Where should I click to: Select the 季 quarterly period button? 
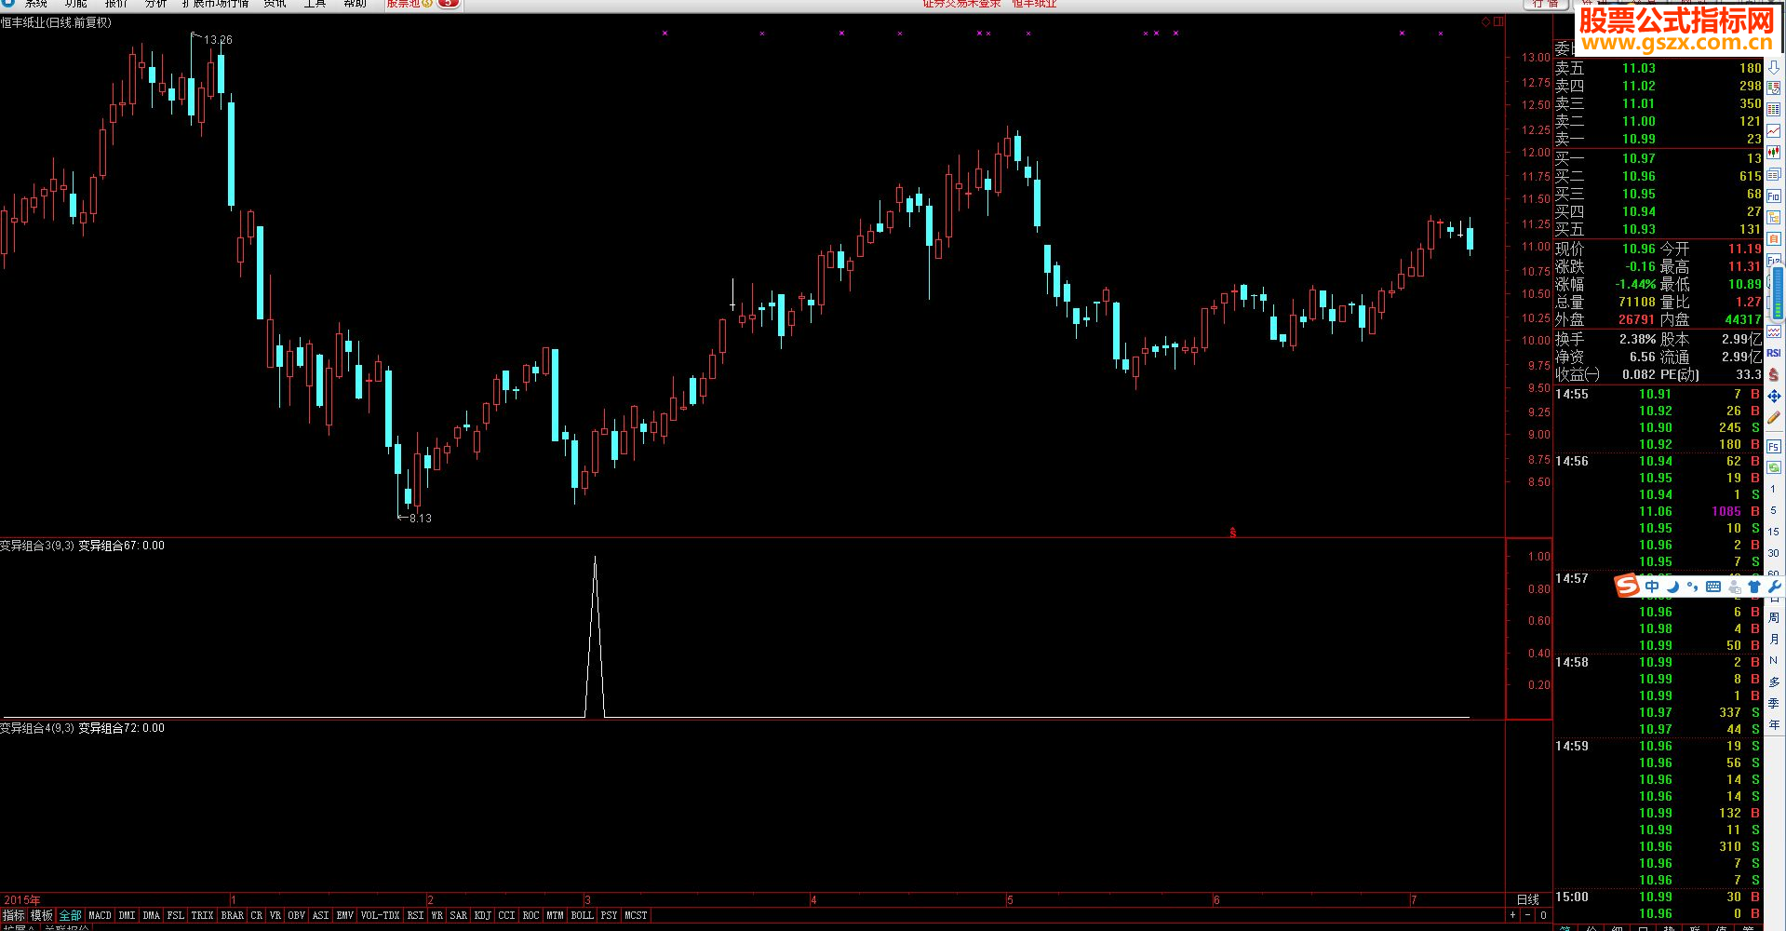(1773, 703)
